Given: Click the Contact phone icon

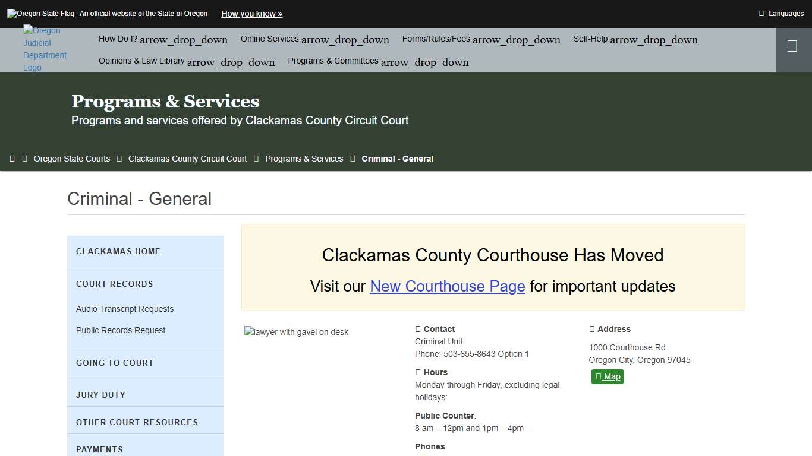Looking at the screenshot, I should (x=418, y=328).
